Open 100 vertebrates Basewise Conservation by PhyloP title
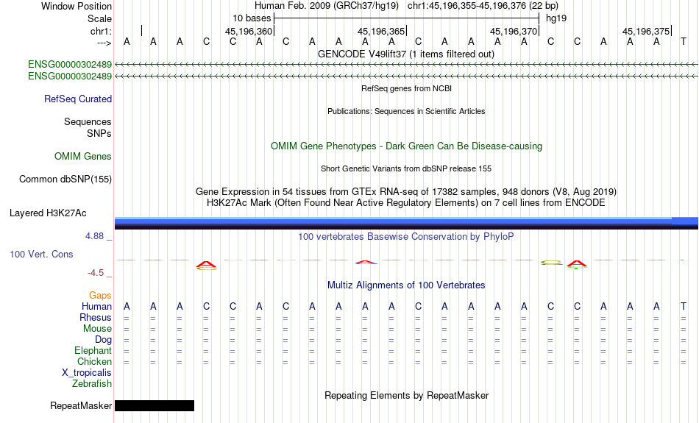Viewport: 699px width, 423px height. (406, 237)
